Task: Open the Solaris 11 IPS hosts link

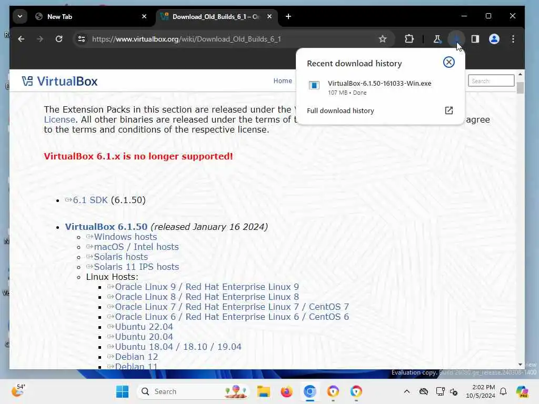Action: (136, 267)
